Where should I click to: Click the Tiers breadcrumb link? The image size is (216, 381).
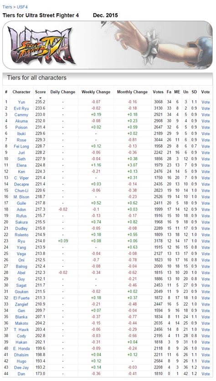pyautogui.click(x=7, y=7)
